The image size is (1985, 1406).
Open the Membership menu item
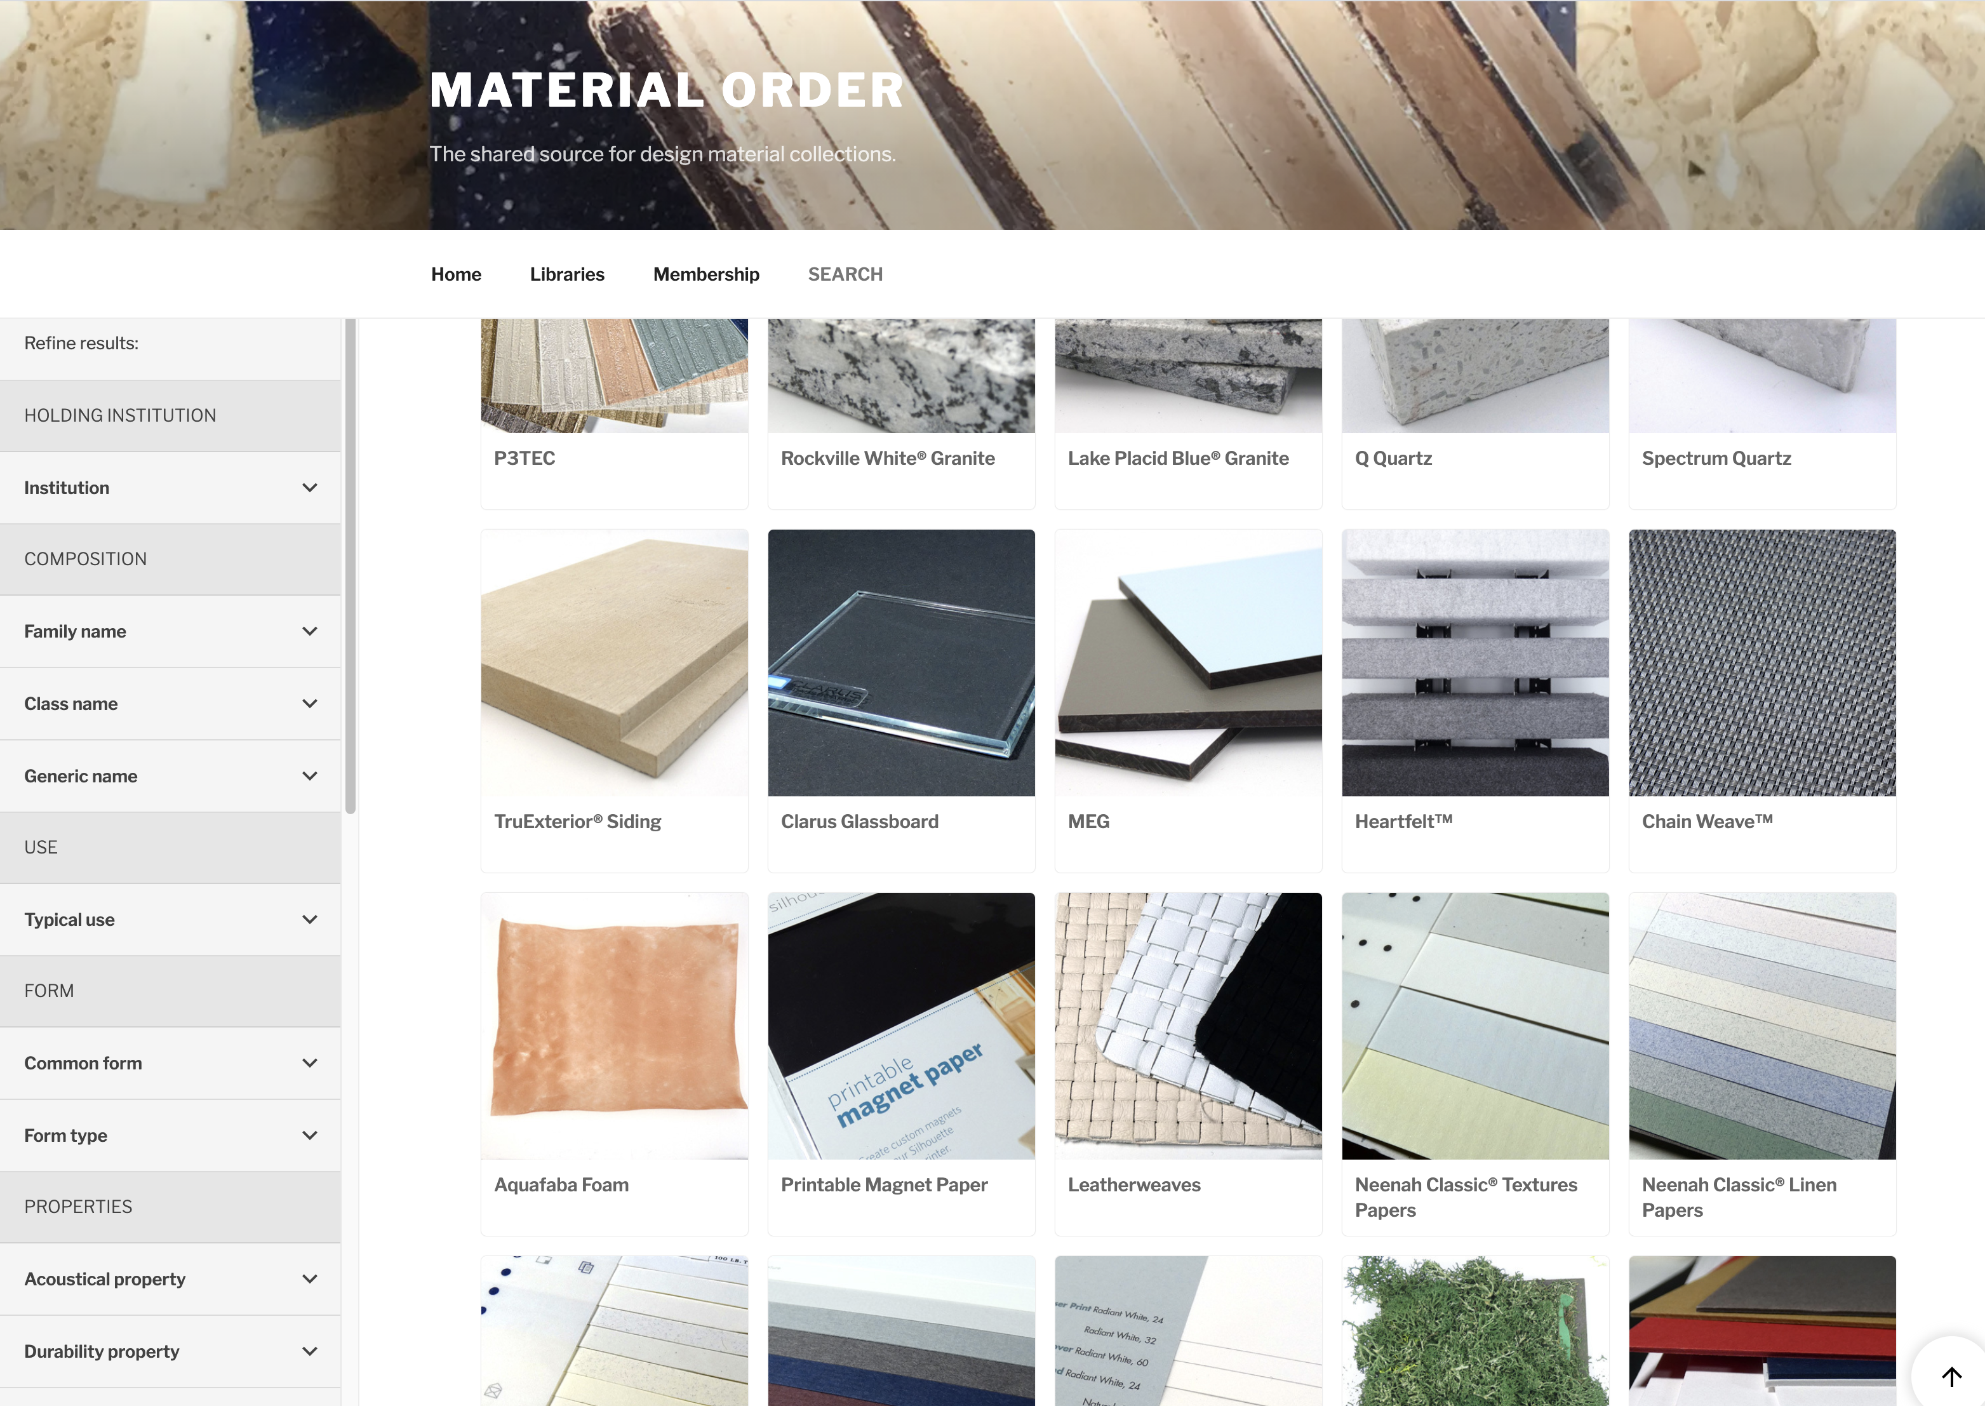coord(706,274)
